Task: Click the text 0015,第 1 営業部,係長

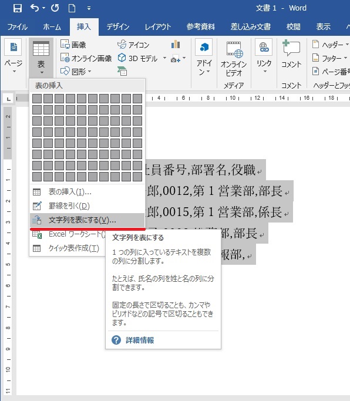Action: point(223,213)
